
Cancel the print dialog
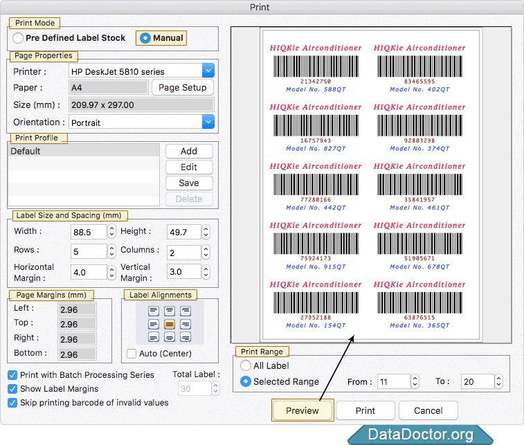[x=428, y=410]
